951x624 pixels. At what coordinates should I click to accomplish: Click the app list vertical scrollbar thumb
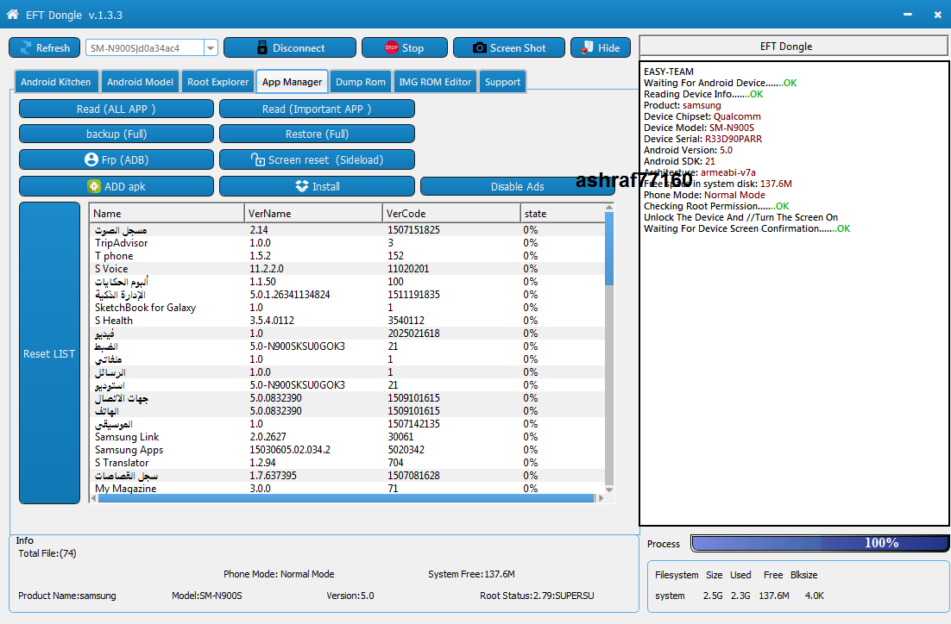point(609,248)
